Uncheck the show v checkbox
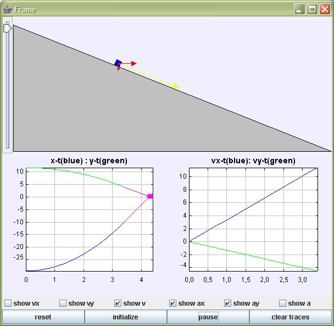Viewport: 334px width, 326px height. tap(118, 303)
